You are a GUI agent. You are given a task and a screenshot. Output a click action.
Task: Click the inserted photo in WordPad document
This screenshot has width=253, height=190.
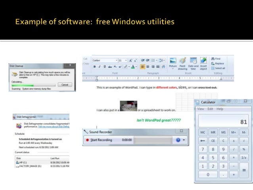click(x=128, y=106)
